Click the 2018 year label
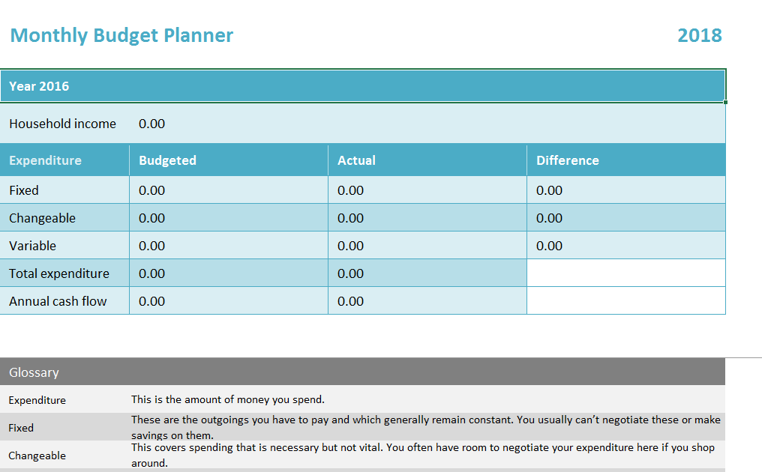The width and height of the screenshot is (762, 472). click(699, 35)
